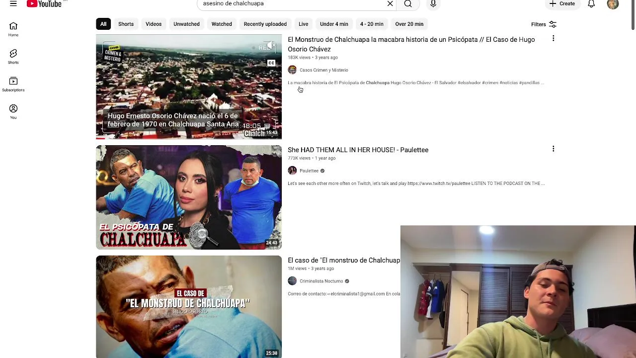
Task: Open video title El Monstruo de Chalchuapa macabra historia
Action: 411,44
